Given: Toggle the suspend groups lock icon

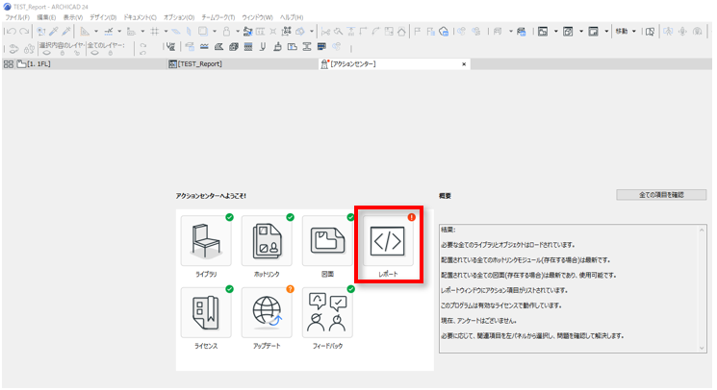Looking at the screenshot, I should click(226, 32).
